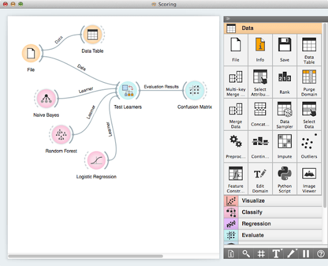Add the Multi-key Merge widget
Image resolution: width=328 pixels, height=266 pixels.
coord(236,82)
